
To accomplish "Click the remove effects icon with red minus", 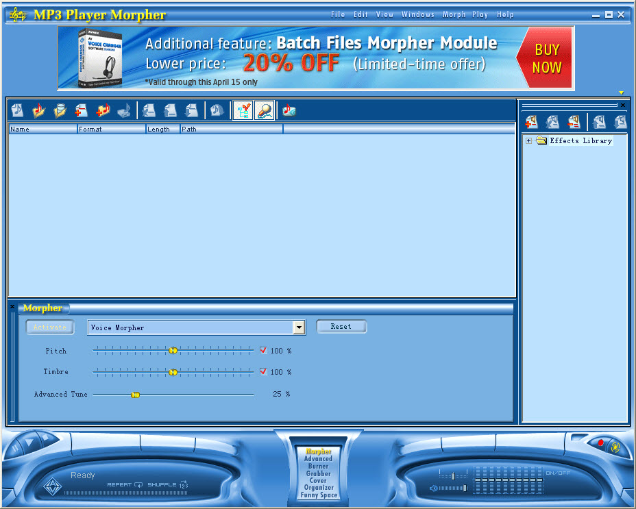I will [574, 122].
